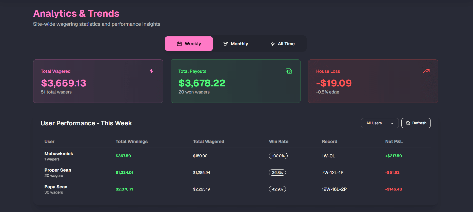Sort by the Net P&L column header
473x212 pixels.
(394, 142)
